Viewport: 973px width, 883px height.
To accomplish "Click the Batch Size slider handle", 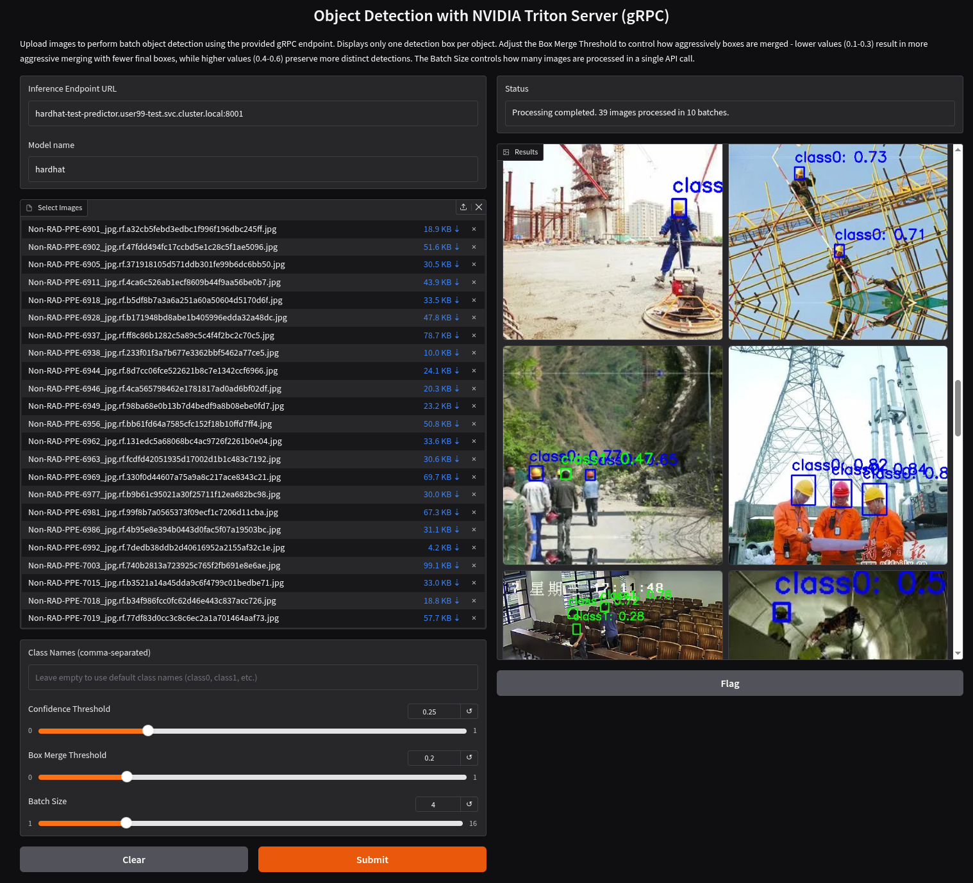I will tap(126, 823).
